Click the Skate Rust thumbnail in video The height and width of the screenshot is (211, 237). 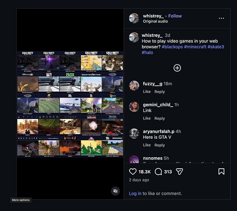point(70,84)
